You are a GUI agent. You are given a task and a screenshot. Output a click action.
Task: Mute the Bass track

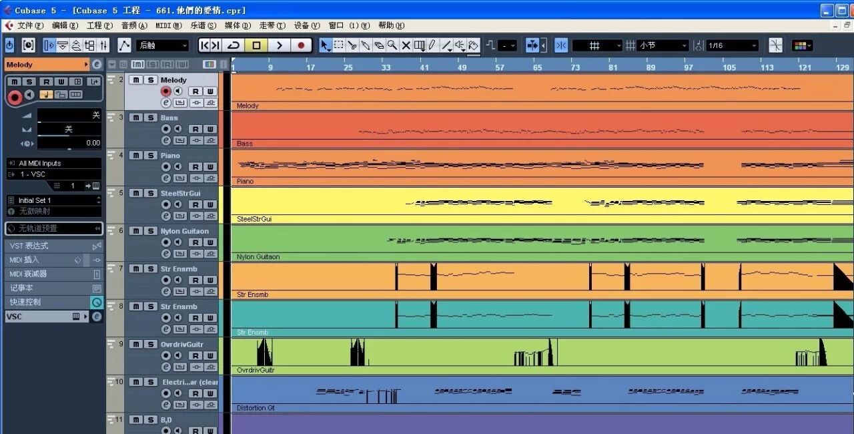tap(136, 118)
